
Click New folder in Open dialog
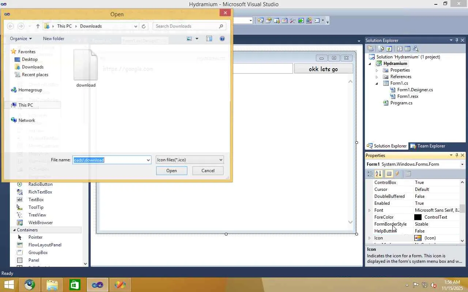tap(54, 38)
